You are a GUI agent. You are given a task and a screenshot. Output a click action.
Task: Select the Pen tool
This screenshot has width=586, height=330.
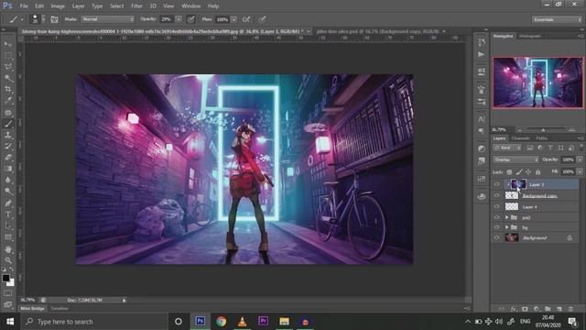pos(8,203)
